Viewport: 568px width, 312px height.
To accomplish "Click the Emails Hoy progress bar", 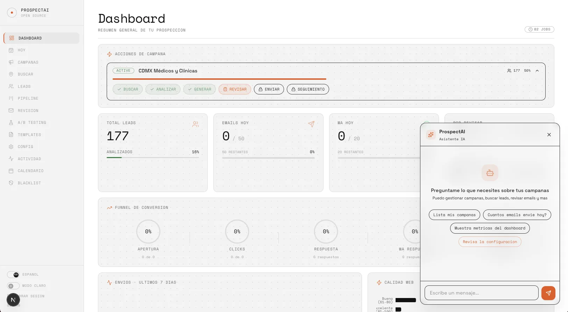I will 268,158.
